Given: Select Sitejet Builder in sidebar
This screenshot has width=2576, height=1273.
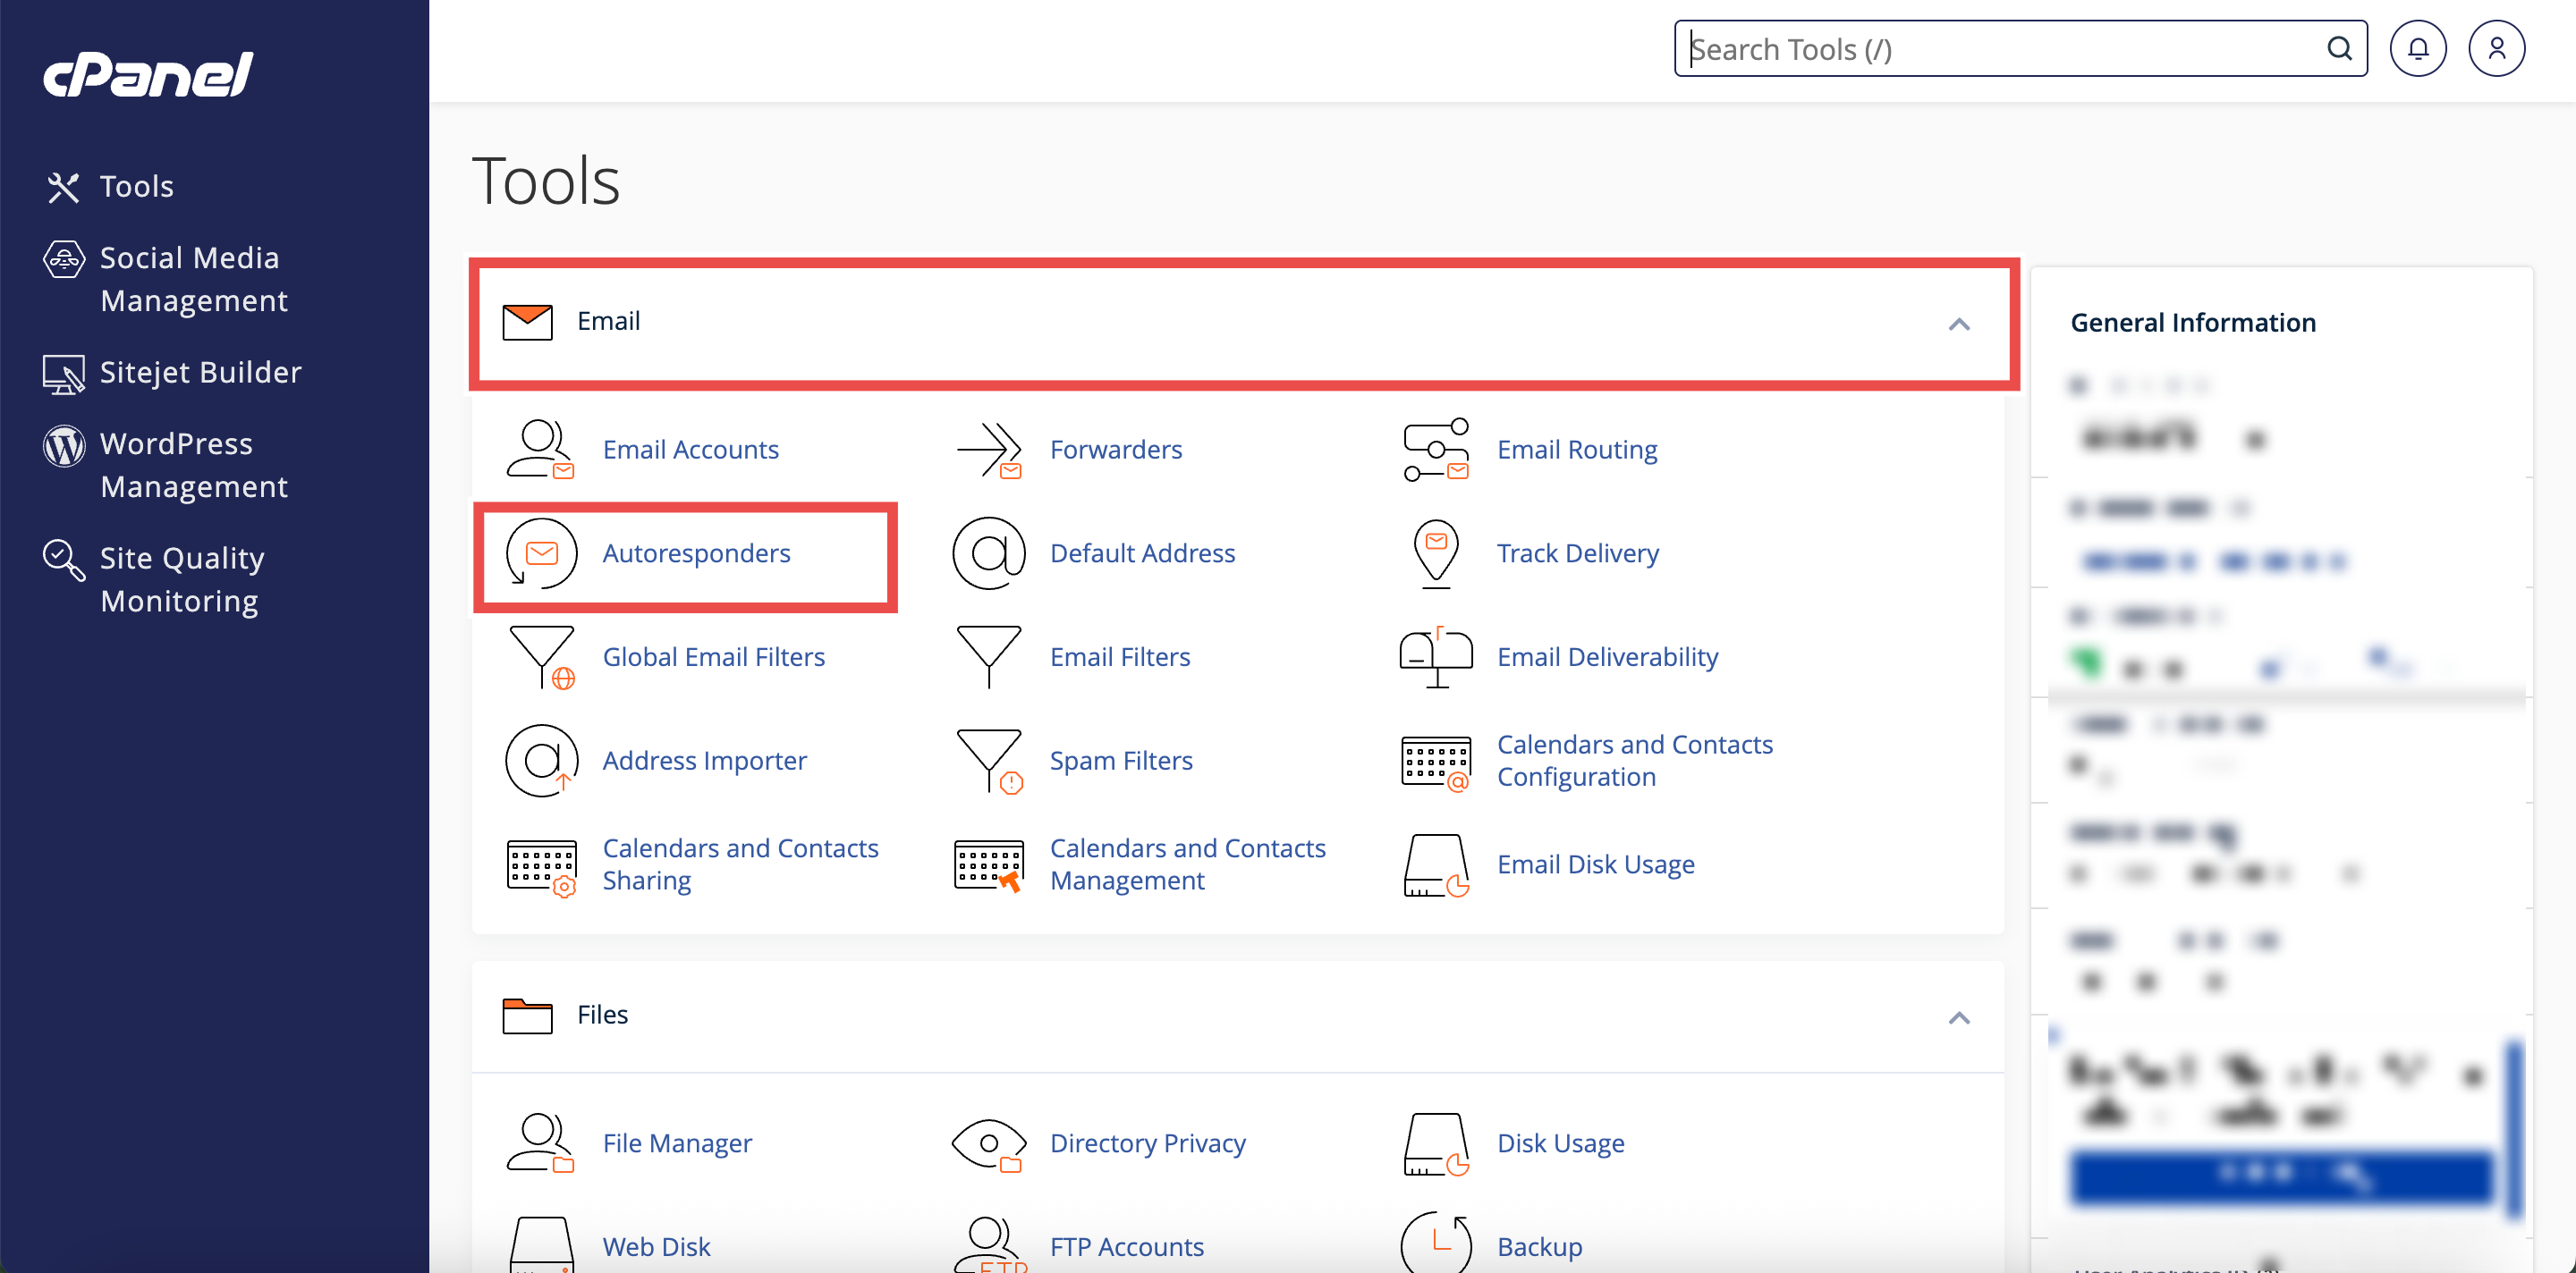Looking at the screenshot, I should tap(200, 372).
